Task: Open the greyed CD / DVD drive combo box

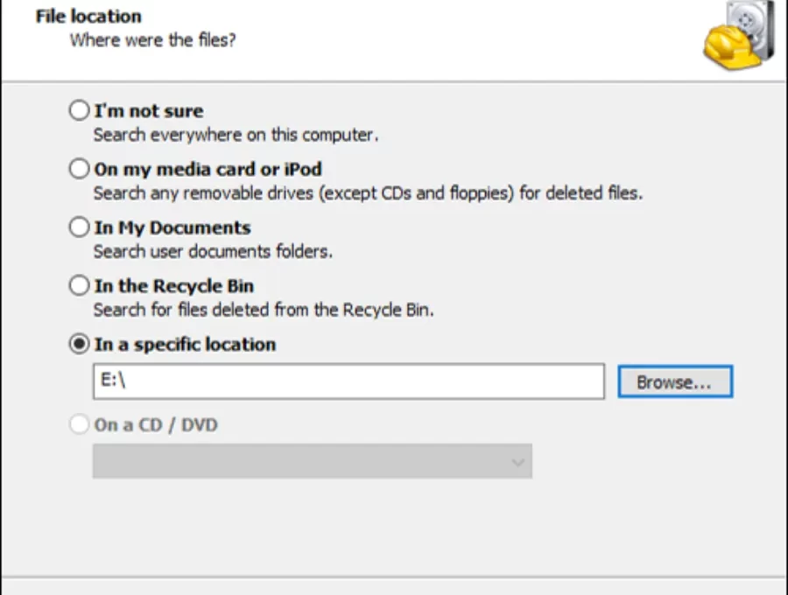Action: click(312, 461)
